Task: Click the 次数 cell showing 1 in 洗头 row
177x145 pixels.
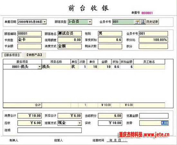Action: (82, 67)
